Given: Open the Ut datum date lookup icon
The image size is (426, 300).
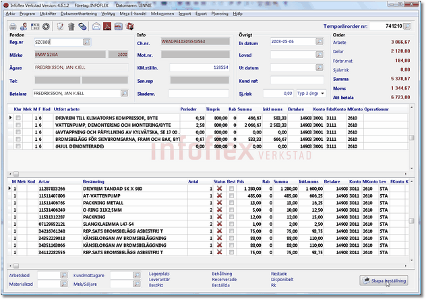Looking at the screenshot, I should pyautogui.click(x=319, y=67).
